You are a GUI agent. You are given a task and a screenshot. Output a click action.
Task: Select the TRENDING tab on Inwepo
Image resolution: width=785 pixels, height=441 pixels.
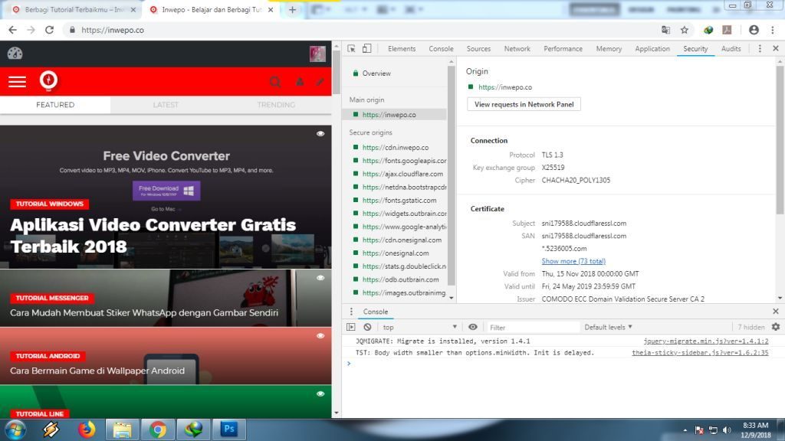(x=276, y=104)
